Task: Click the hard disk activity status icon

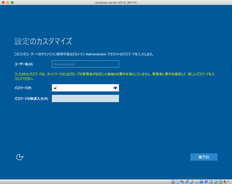Action: tap(173, 182)
